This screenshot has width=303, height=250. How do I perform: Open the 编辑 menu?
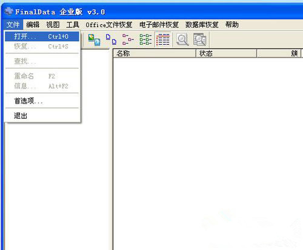point(33,25)
